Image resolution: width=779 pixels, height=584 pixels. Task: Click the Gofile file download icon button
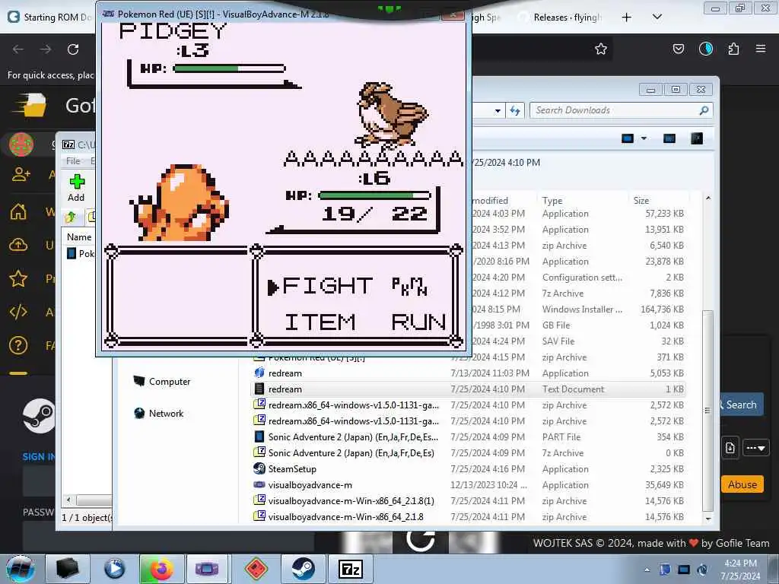(730, 448)
